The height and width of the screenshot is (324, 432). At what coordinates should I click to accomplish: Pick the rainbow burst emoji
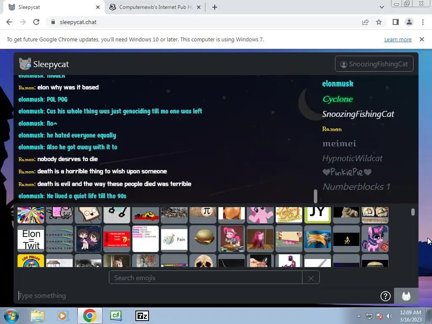pos(31,215)
